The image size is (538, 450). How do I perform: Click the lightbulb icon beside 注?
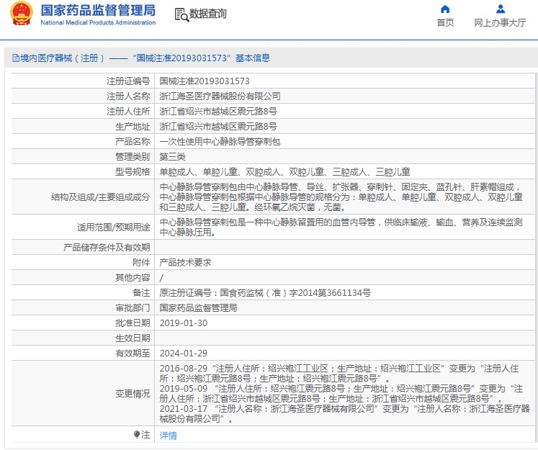(137, 435)
